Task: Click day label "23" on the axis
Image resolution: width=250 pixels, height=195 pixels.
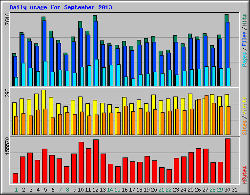Action: (176, 190)
